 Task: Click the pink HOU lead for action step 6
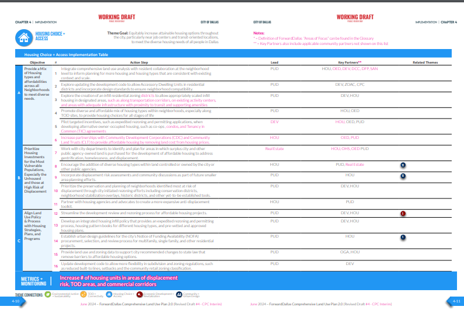coord(274,138)
